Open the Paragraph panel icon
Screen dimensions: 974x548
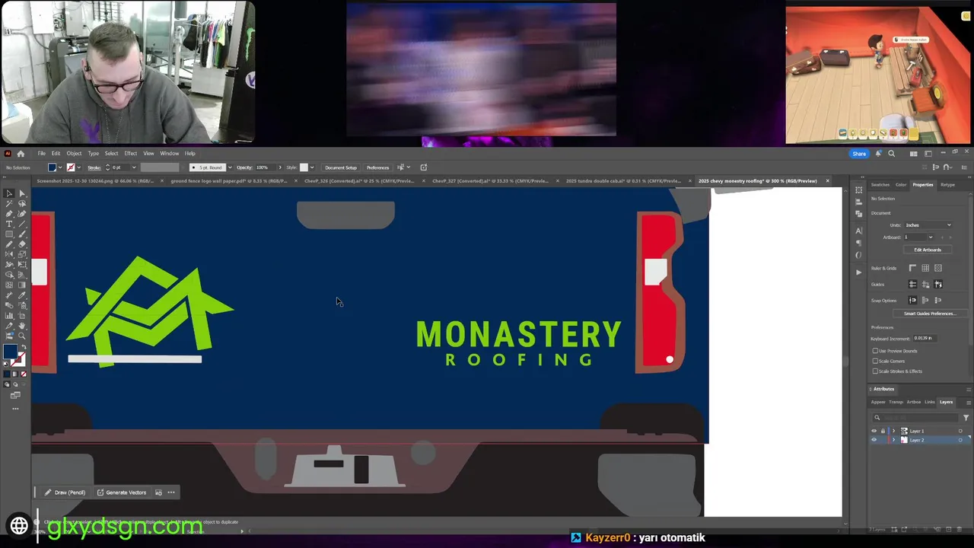tap(859, 243)
